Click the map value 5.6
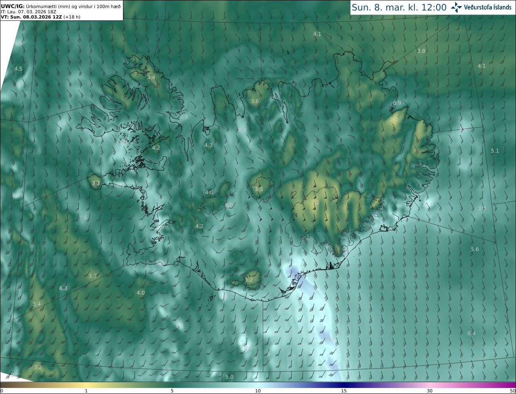 (x=475, y=249)
